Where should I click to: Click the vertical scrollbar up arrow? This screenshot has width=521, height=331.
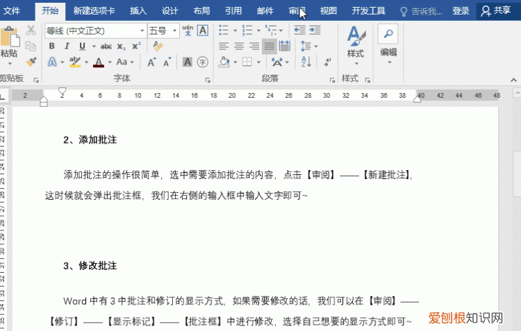coord(517,92)
